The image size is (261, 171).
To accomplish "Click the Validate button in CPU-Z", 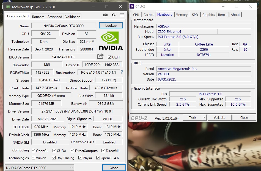I will click(219, 117).
